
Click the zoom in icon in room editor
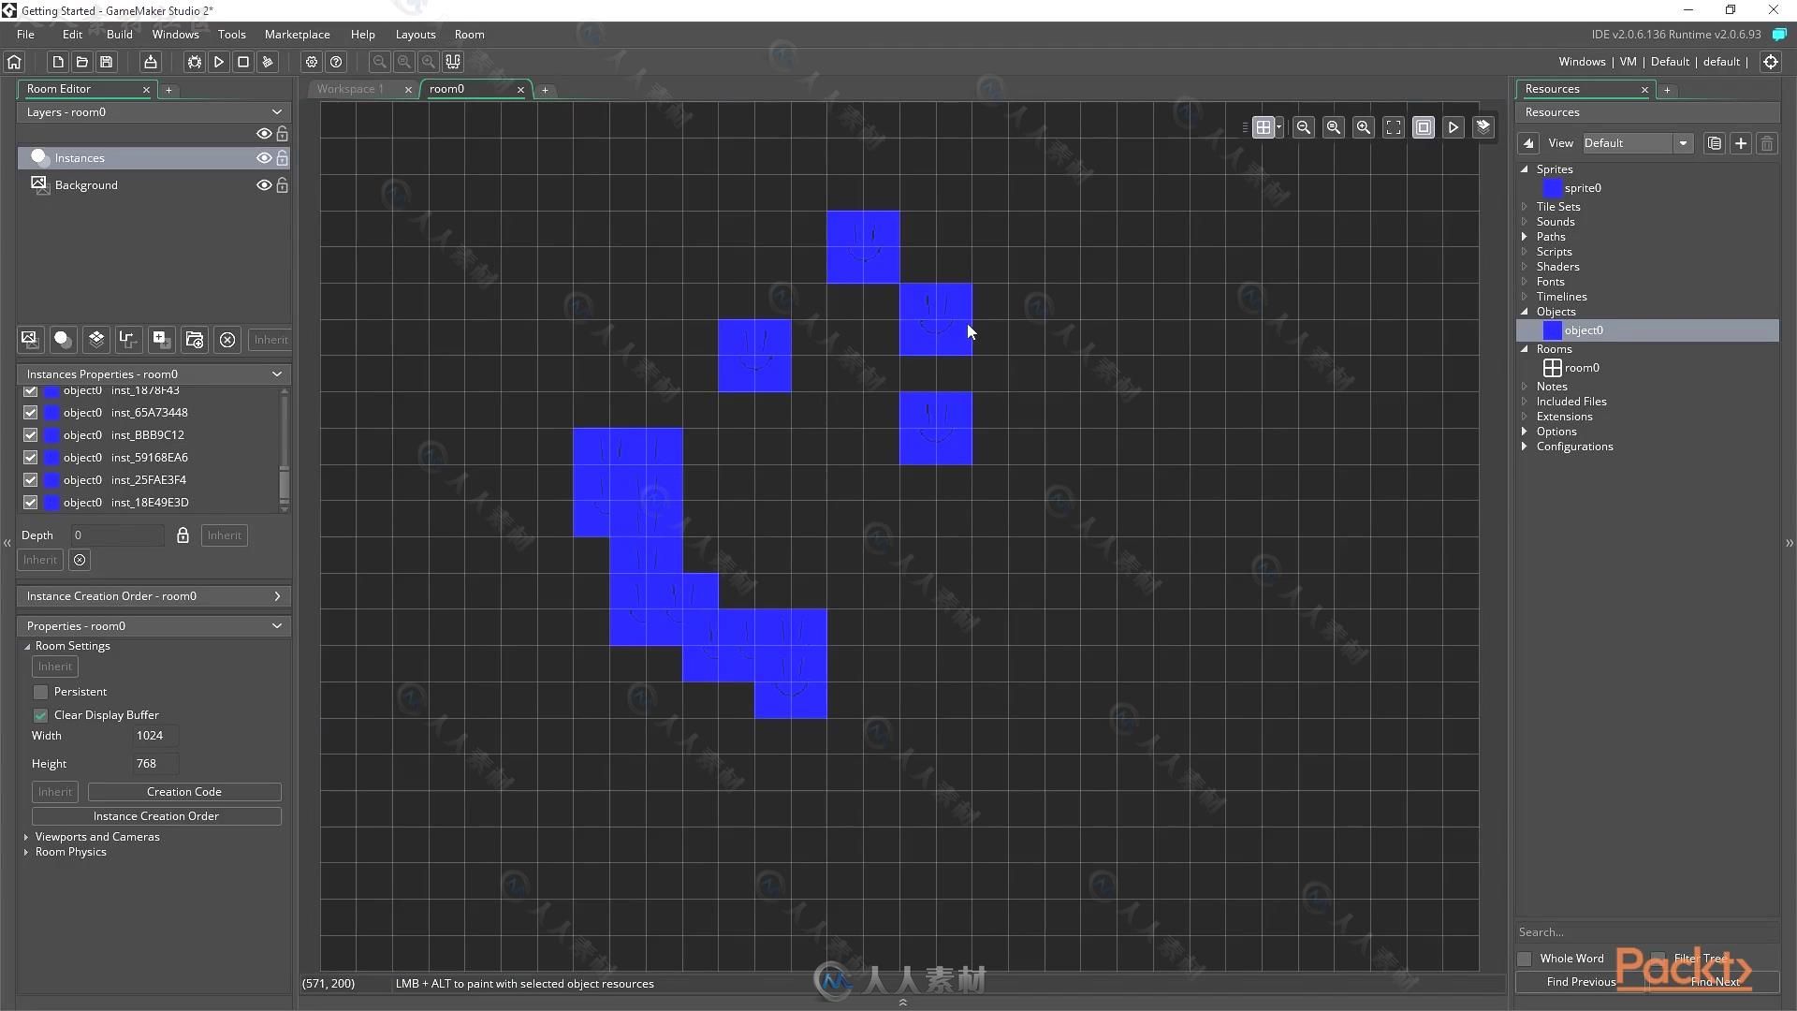pyautogui.click(x=1363, y=127)
